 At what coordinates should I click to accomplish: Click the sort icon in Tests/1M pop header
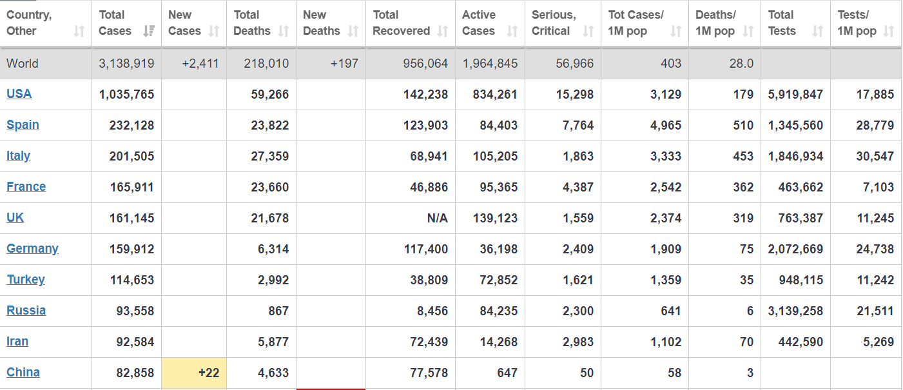pos(889,31)
